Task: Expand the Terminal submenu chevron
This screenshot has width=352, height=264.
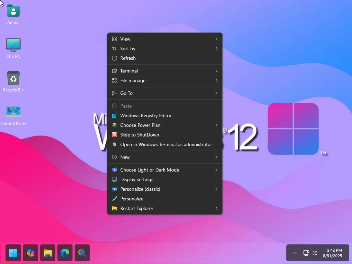Action: point(217,71)
